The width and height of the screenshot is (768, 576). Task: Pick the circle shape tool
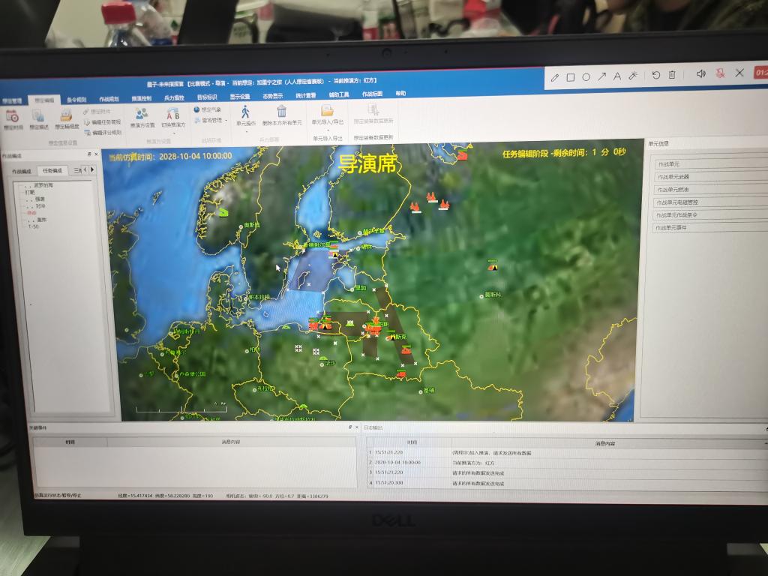[x=586, y=76]
